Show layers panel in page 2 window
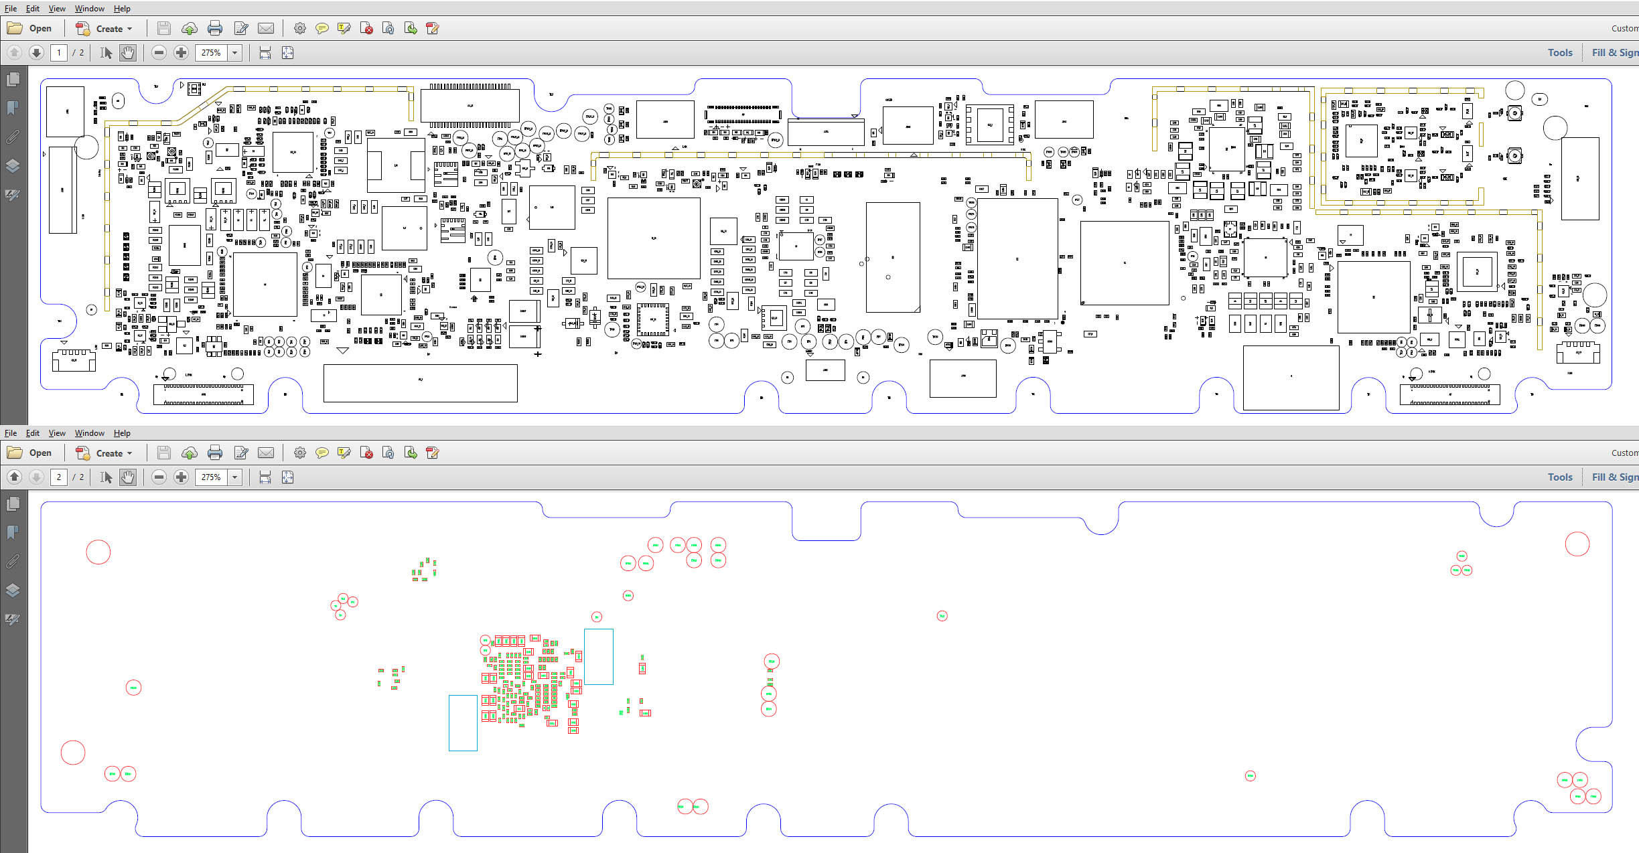Screen dimensions: 1639x853 point(13,590)
